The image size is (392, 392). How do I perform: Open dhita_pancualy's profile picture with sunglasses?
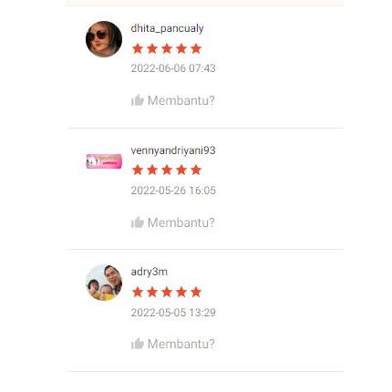click(x=104, y=39)
